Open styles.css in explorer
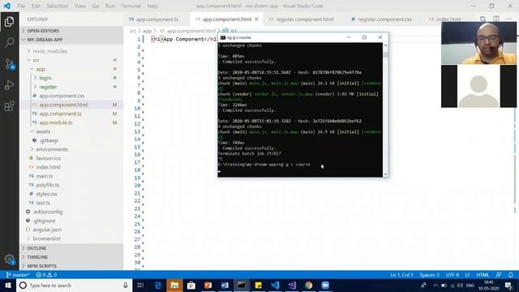Image resolution: width=519 pixels, height=292 pixels. tap(46, 194)
